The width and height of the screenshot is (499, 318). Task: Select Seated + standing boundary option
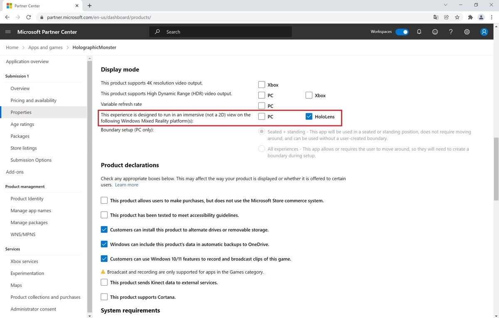[262, 132]
